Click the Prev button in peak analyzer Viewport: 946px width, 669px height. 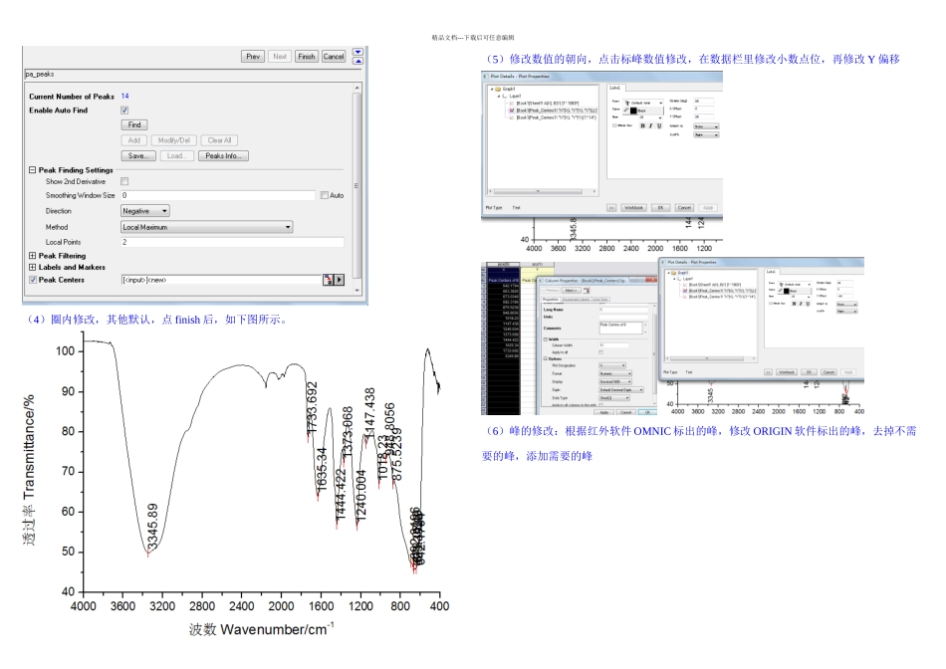[x=253, y=56]
